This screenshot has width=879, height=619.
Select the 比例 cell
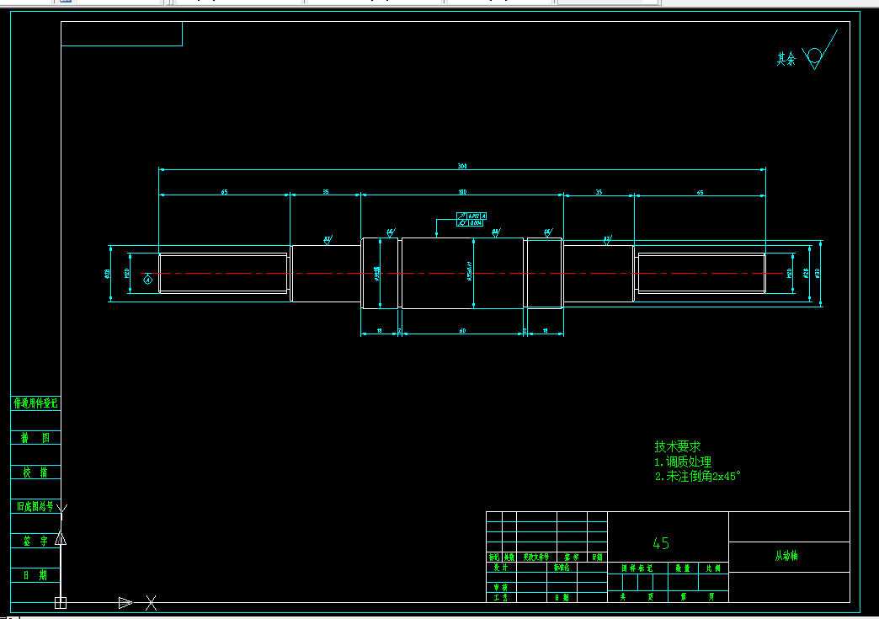(x=713, y=568)
